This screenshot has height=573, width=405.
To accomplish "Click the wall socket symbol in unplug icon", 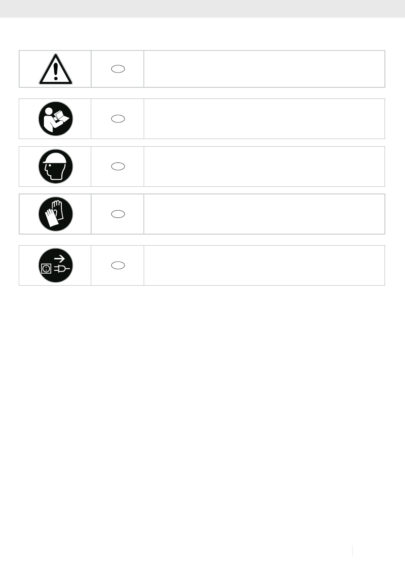I will point(46,269).
